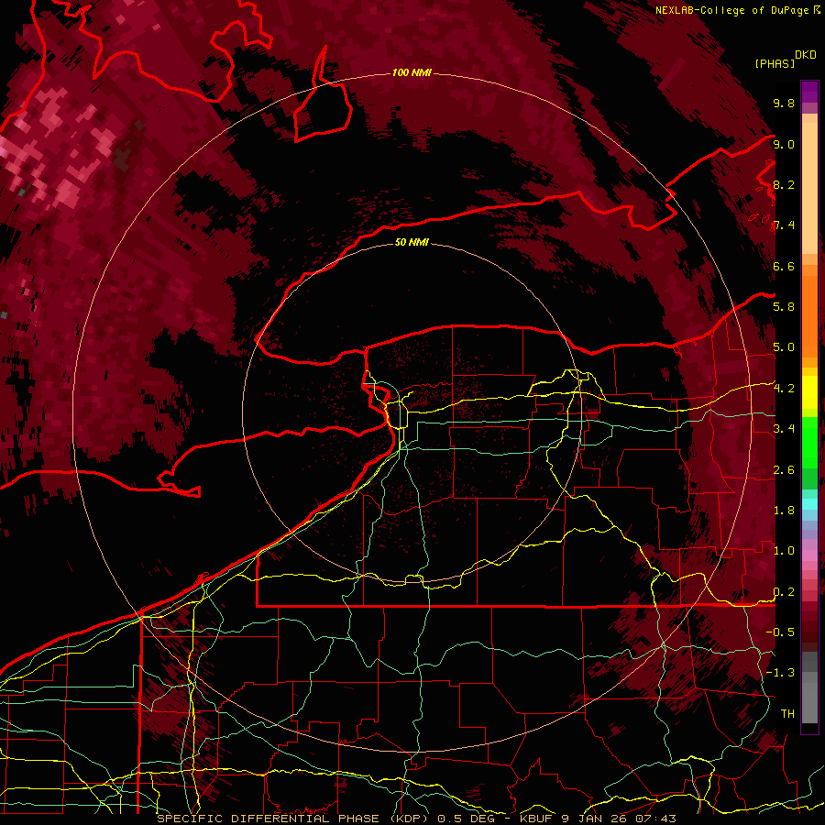
Task: Select the 7.4 legend value
Action: (784, 225)
